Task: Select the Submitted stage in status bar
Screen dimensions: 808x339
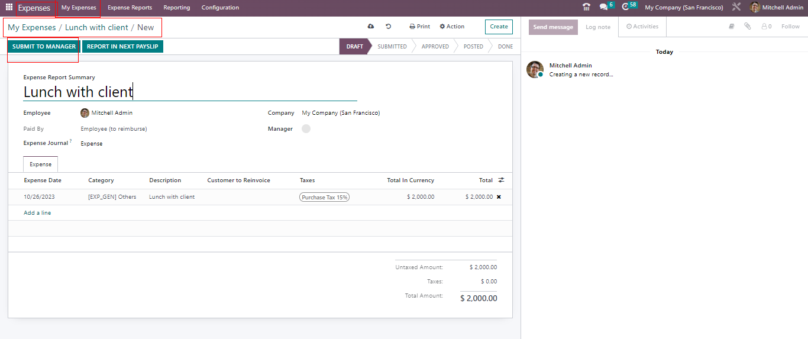Action: point(392,47)
